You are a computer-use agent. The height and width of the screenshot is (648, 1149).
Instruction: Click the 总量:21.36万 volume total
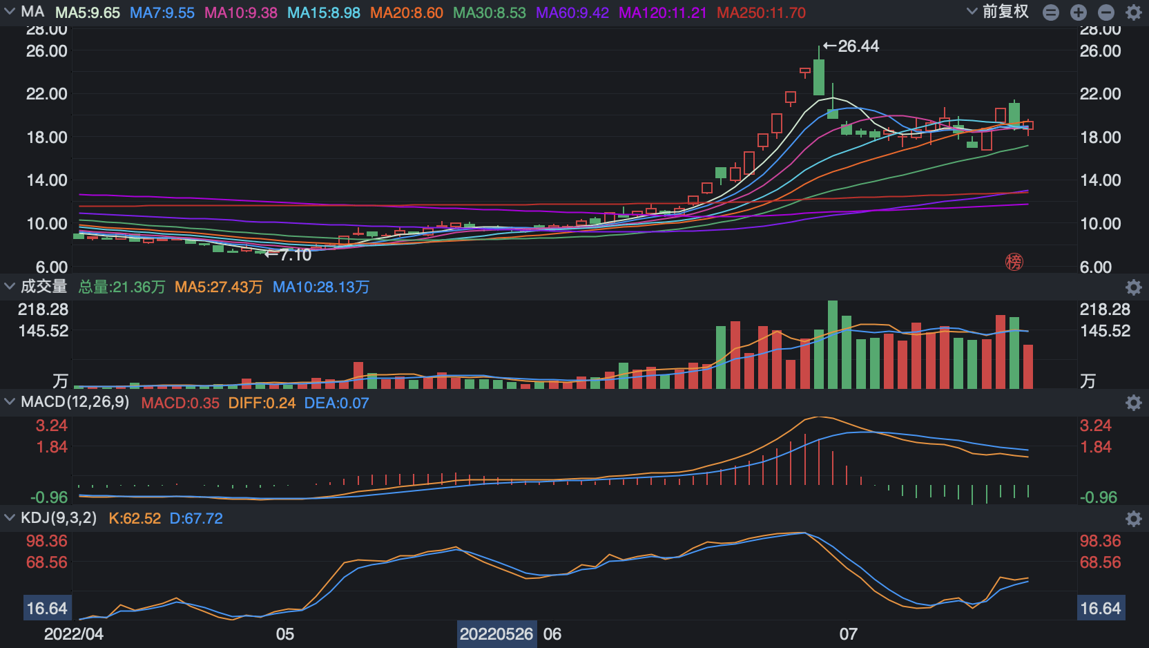tap(122, 287)
